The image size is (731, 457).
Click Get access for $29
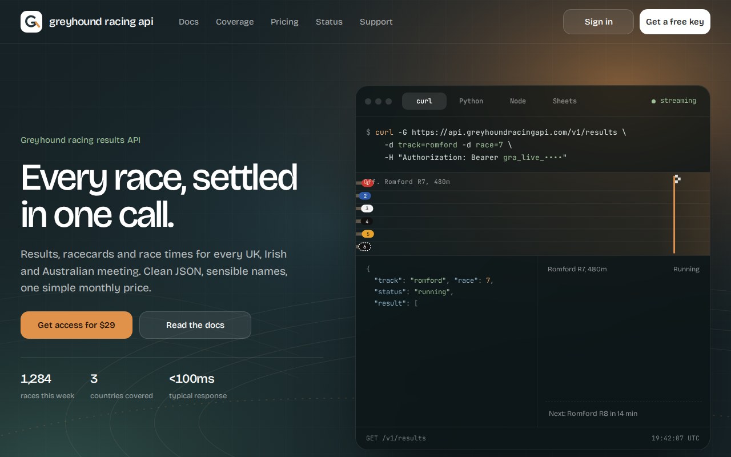(77, 325)
